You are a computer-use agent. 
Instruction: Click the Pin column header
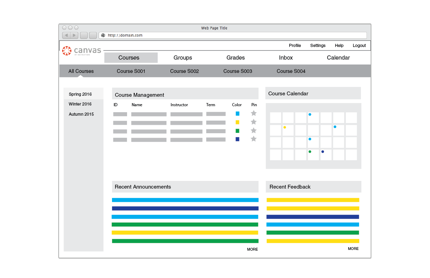254,105
